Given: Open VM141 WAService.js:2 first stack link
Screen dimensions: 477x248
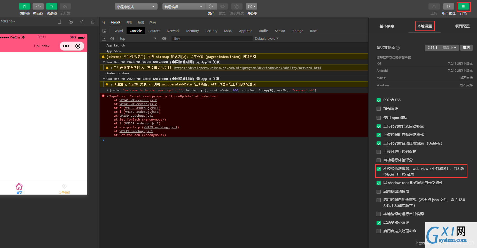Looking at the screenshot, I should (x=138, y=100).
